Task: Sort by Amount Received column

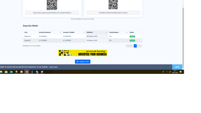Action: point(50,32)
